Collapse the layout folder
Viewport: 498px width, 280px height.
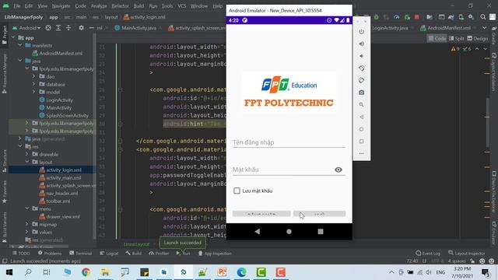pos(27,162)
